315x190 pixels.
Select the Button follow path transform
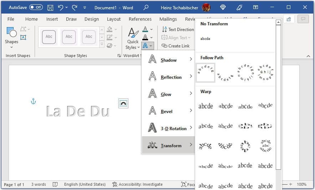coord(265,72)
